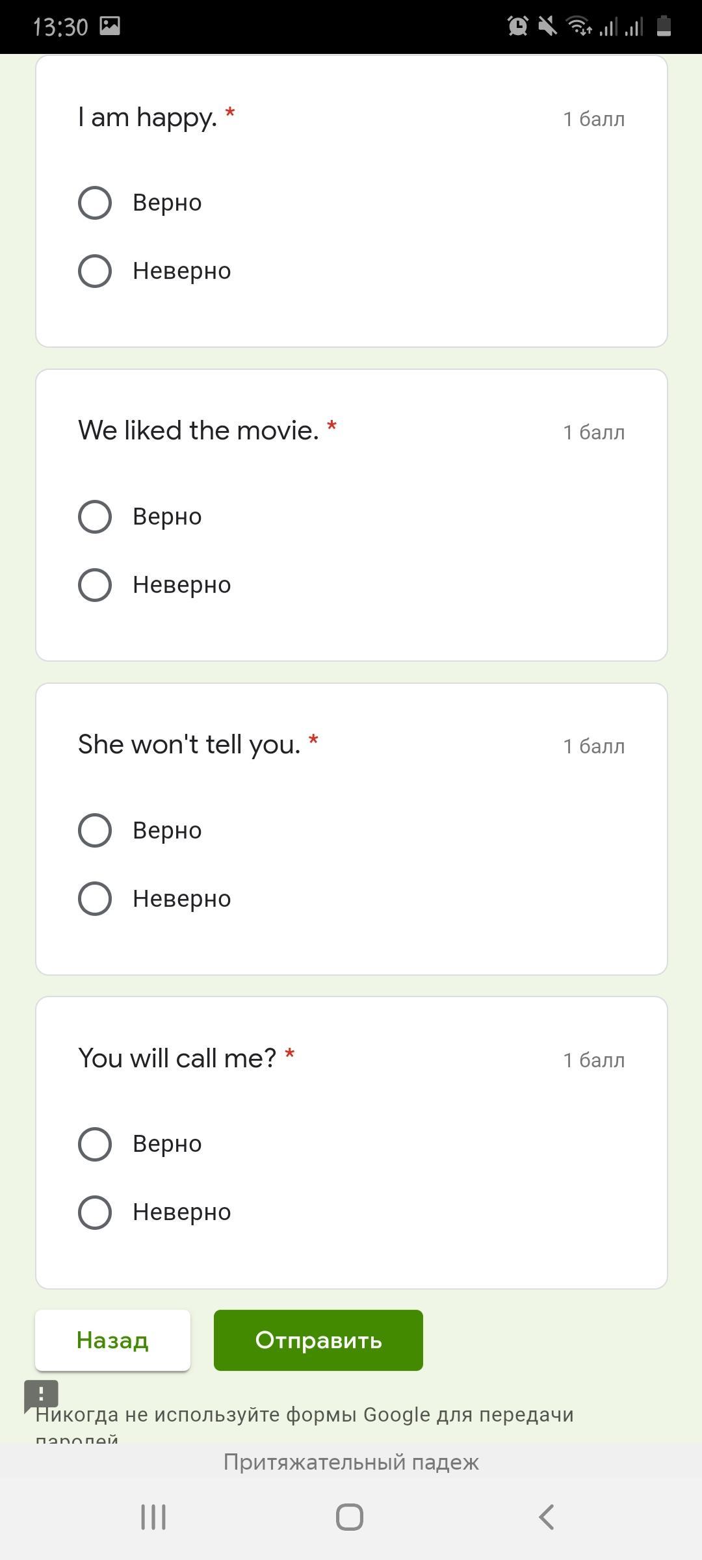Select "Верно" for "I am happy."
The image size is (702, 1560).
pyautogui.click(x=95, y=203)
